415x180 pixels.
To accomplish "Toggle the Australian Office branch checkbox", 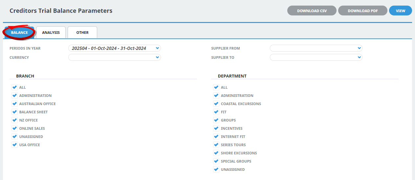I will tap(14, 104).
